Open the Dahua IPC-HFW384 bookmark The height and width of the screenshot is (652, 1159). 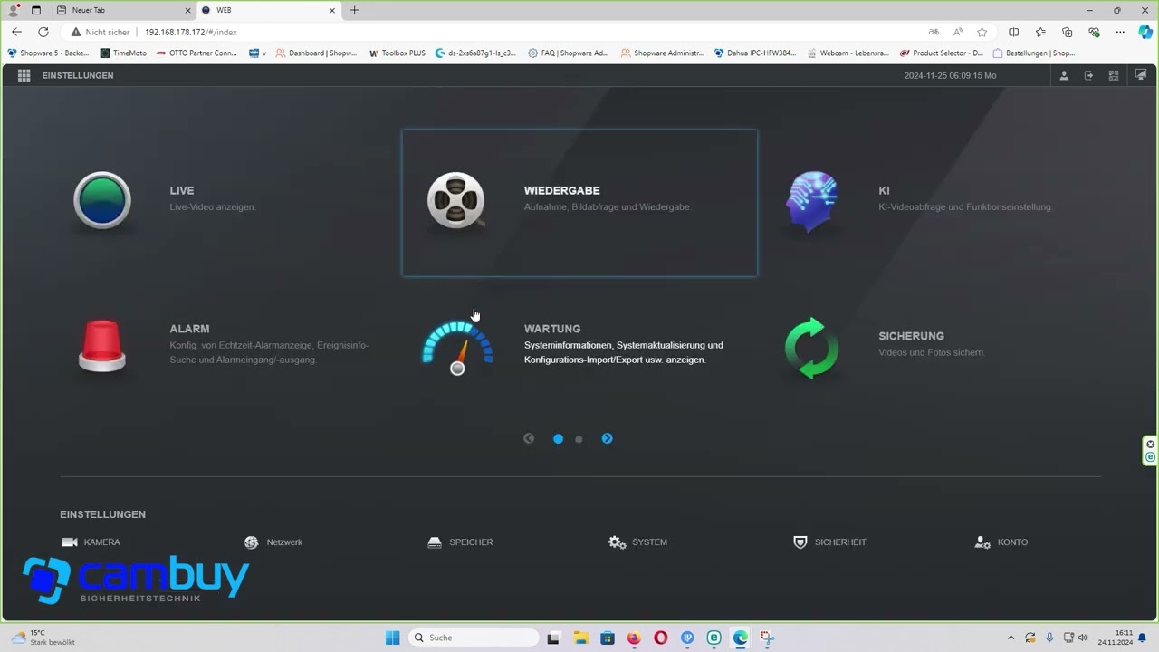click(x=755, y=53)
